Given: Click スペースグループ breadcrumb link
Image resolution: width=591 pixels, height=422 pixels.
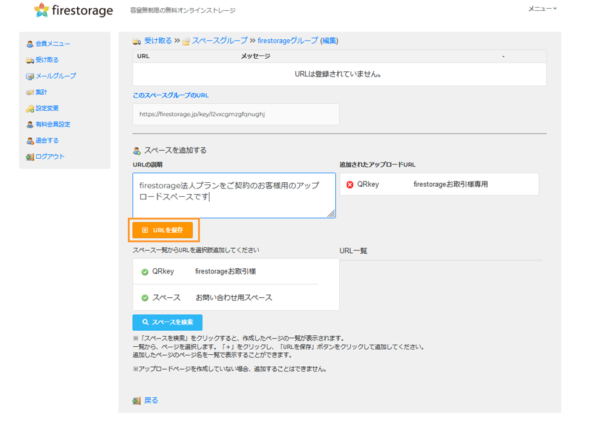Looking at the screenshot, I should [x=220, y=40].
